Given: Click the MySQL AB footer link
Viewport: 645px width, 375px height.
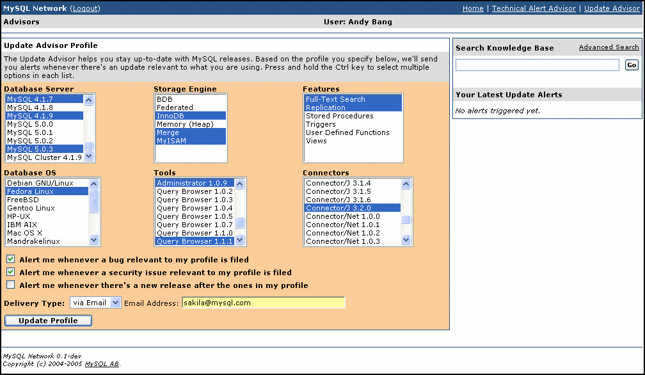Looking at the screenshot, I should point(102,364).
